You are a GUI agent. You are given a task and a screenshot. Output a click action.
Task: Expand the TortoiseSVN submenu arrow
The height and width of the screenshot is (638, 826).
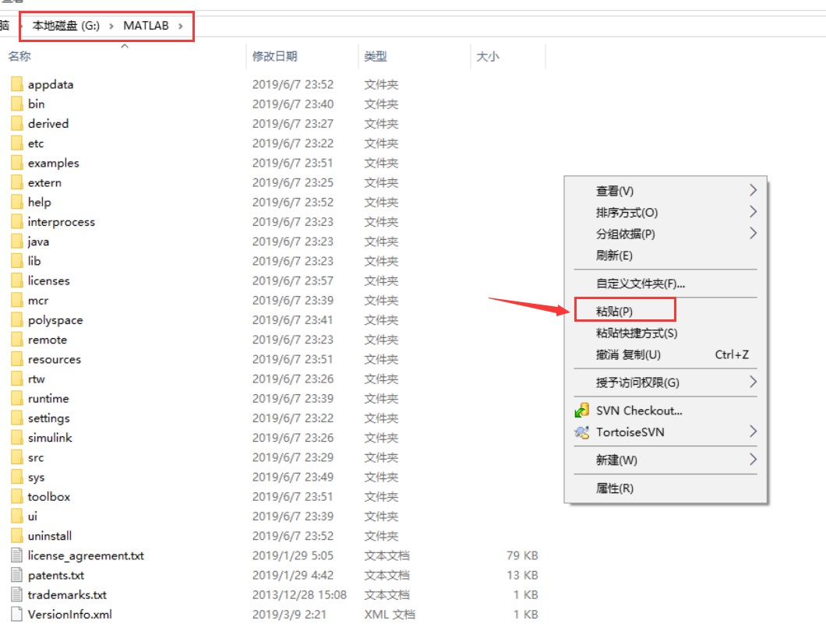(x=753, y=432)
